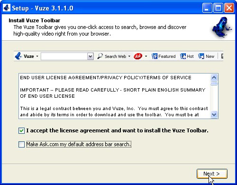Enable Make Ask.com my default search checkbox
The width and height of the screenshot is (237, 185).
click(x=21, y=144)
